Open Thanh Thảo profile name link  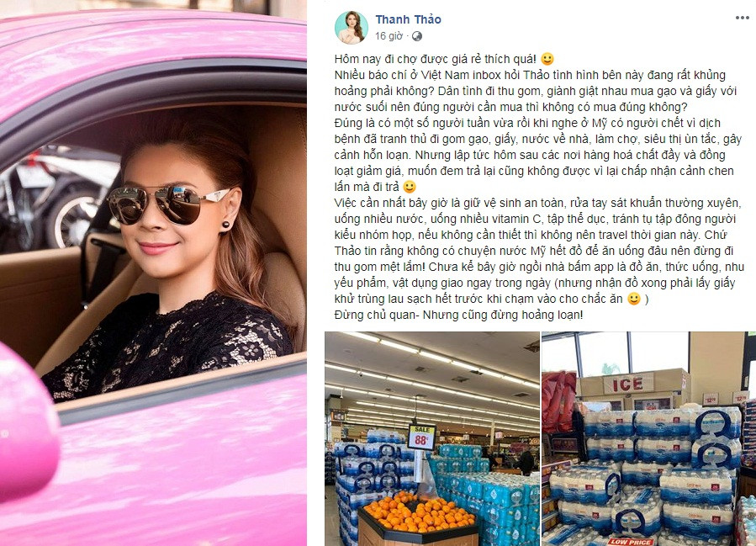tap(408, 19)
